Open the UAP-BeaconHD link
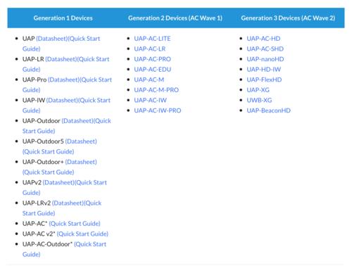This screenshot has width=352, height=266. 268,110
